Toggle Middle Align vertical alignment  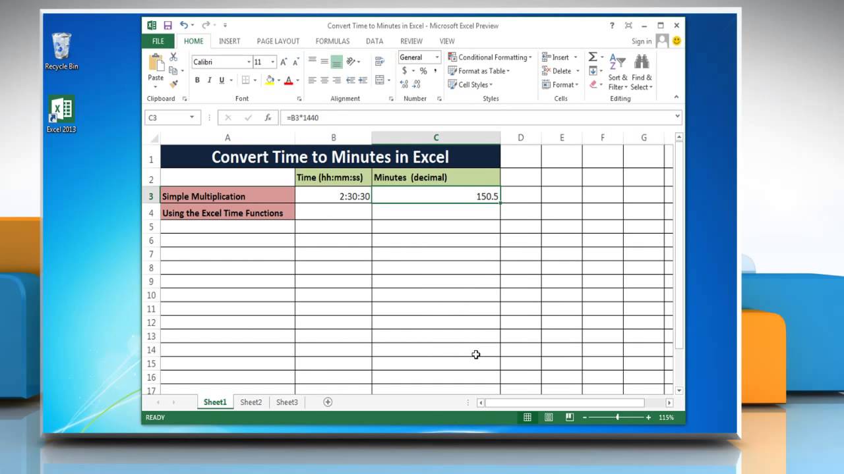click(x=324, y=62)
